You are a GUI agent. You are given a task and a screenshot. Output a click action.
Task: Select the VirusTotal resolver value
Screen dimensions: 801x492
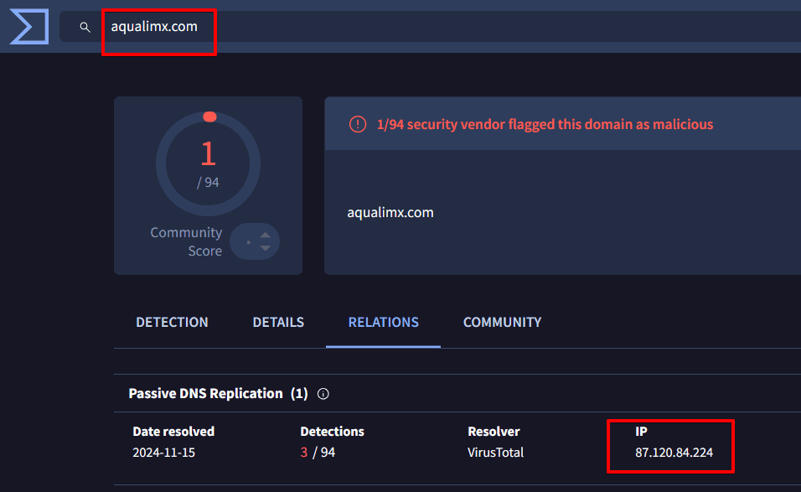(x=495, y=453)
